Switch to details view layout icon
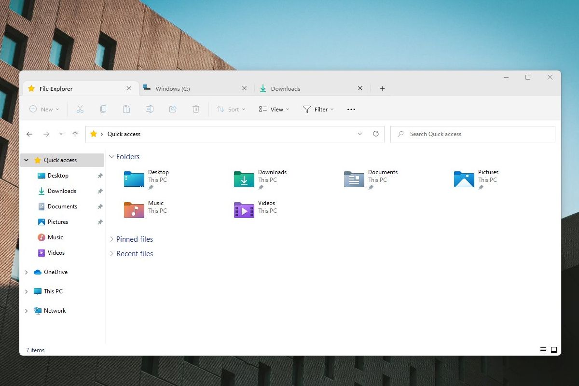579x386 pixels. click(x=543, y=350)
